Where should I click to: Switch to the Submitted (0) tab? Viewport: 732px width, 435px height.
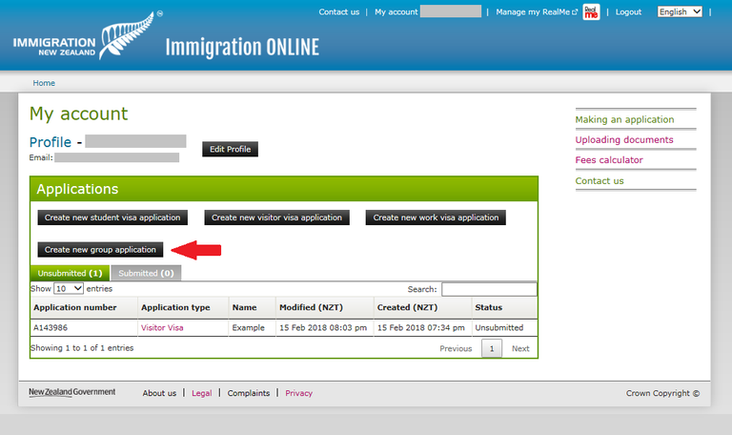click(x=145, y=274)
